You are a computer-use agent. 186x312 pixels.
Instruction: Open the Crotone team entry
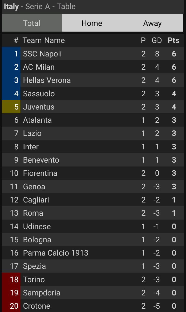[x=37, y=306]
